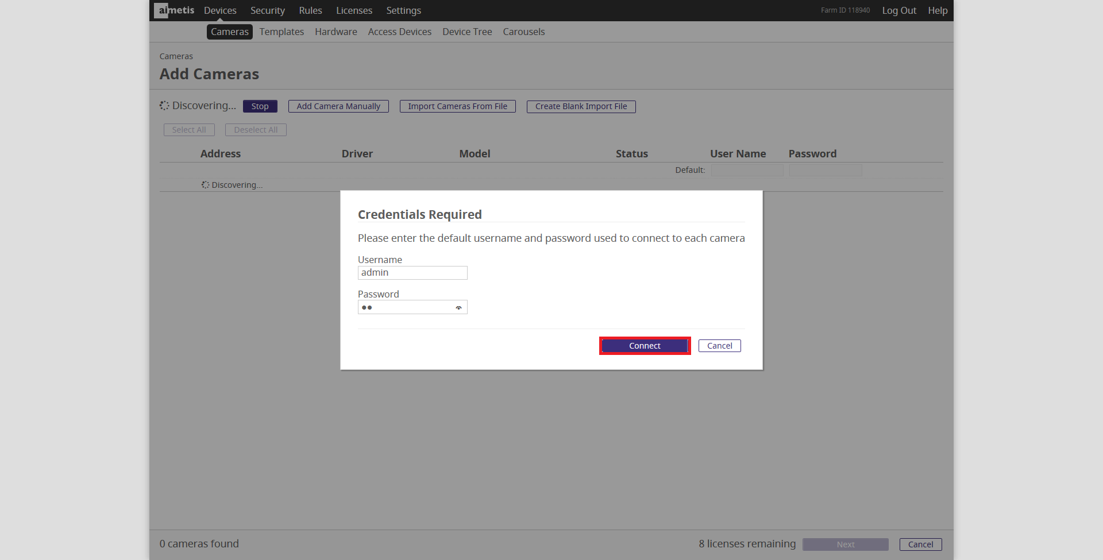
Task: Open the Security menu
Action: pyautogui.click(x=267, y=10)
